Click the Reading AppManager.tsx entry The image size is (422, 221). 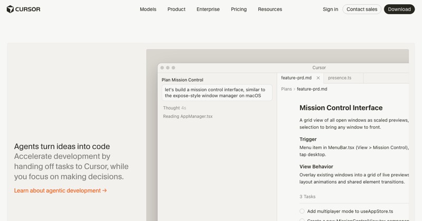coord(188,116)
